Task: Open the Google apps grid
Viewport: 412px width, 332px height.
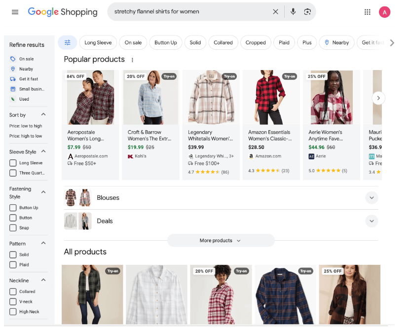Action: 367,12
